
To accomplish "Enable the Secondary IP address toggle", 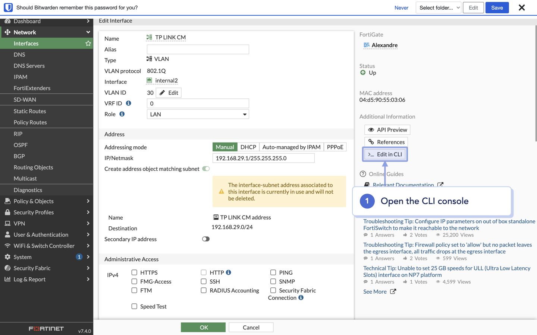I will [x=205, y=239].
